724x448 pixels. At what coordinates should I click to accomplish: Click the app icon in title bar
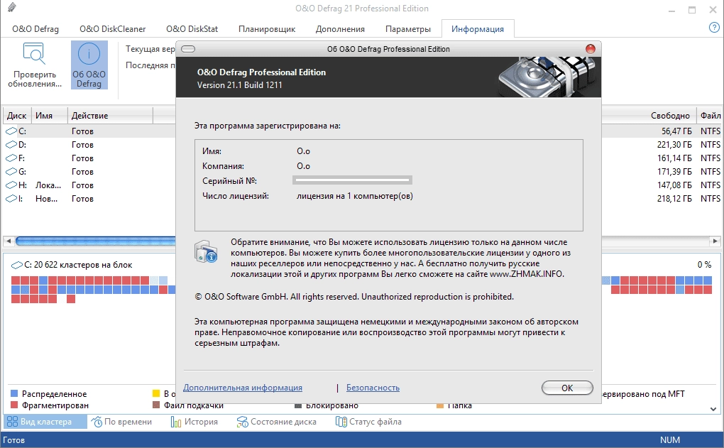pyautogui.click(x=12, y=7)
